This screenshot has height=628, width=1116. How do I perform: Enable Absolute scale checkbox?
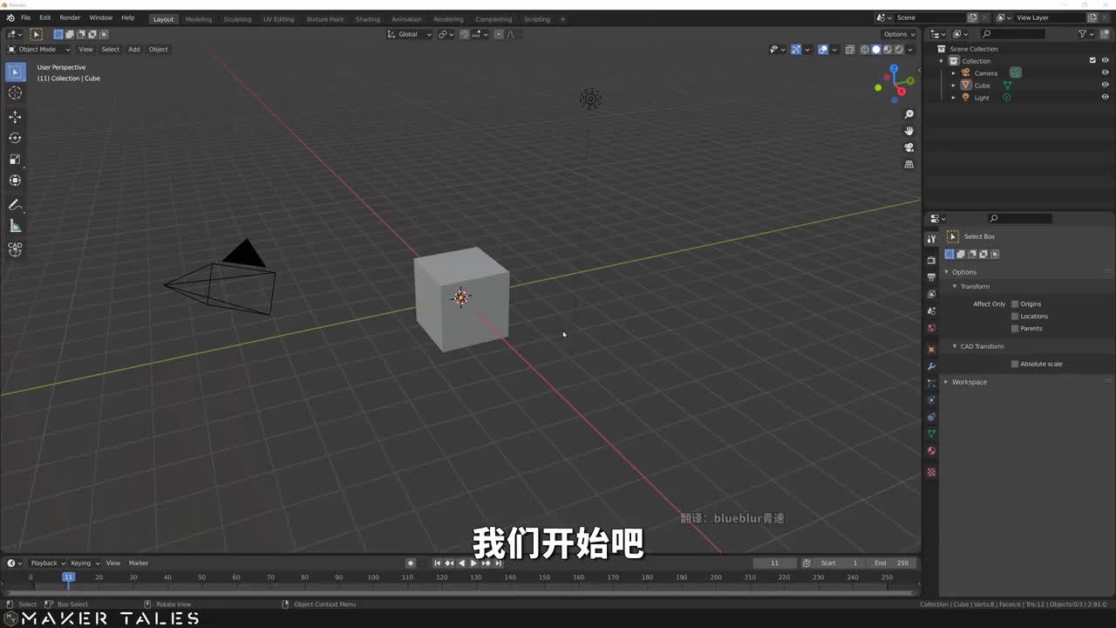[x=1015, y=364]
